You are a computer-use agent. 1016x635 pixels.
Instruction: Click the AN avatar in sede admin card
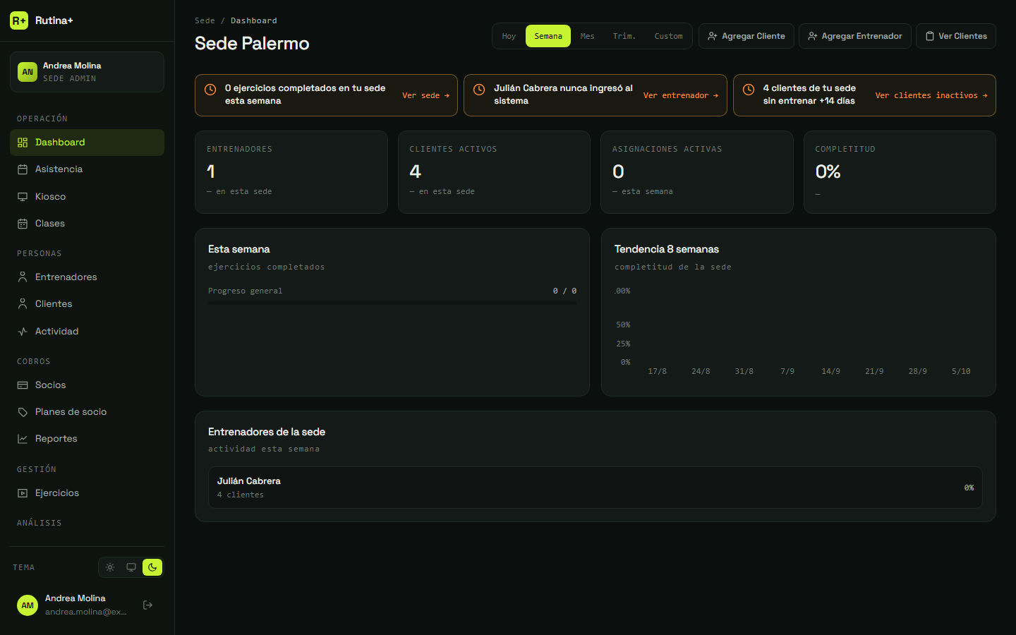[28, 72]
